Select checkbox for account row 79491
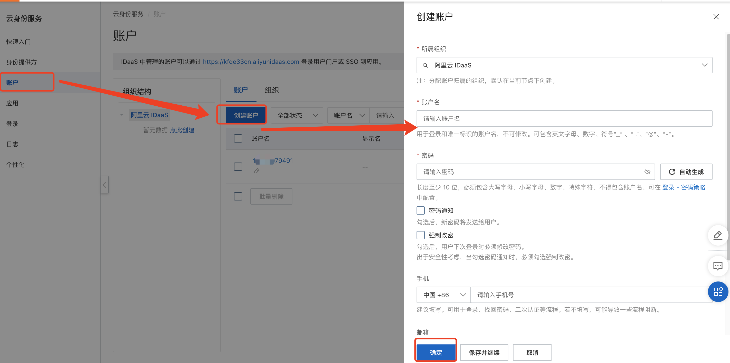The width and height of the screenshot is (730, 363). pos(238,166)
